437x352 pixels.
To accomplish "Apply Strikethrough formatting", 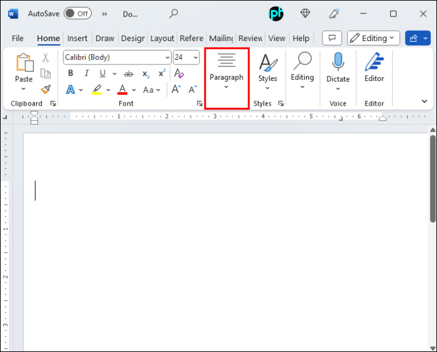I will pyautogui.click(x=129, y=74).
